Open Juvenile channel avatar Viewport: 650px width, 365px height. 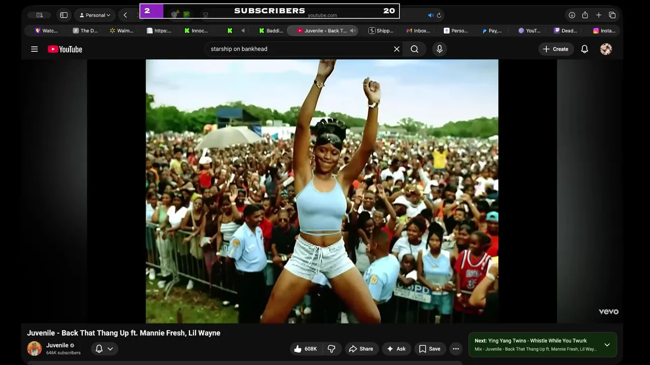35,349
